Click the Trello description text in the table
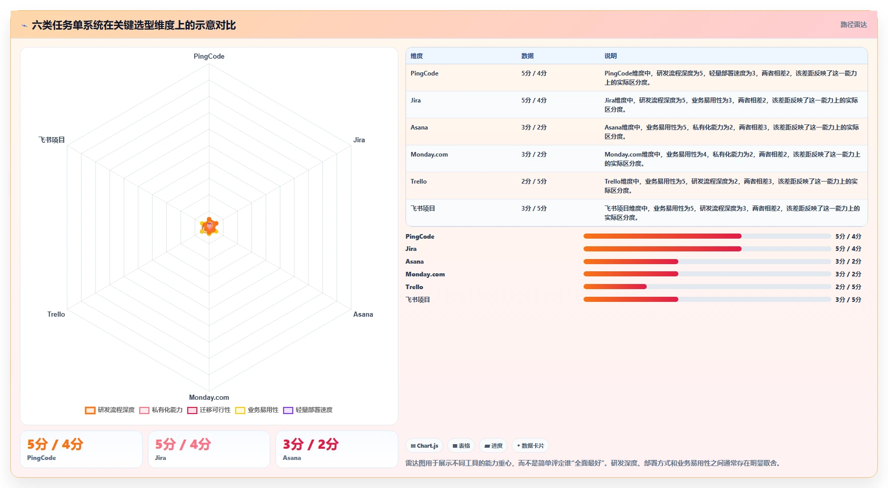The height and width of the screenshot is (488, 888). click(731, 186)
